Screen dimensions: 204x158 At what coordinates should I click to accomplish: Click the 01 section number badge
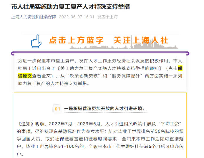pos(57,109)
